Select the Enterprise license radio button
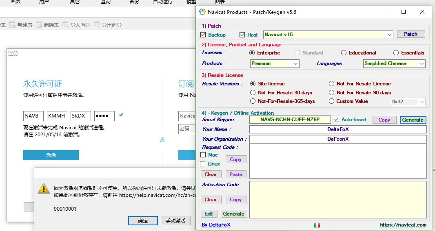435x231 pixels. click(x=252, y=53)
